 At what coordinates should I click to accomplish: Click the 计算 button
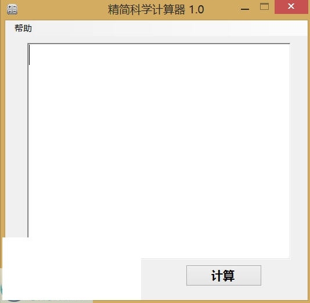(x=224, y=275)
